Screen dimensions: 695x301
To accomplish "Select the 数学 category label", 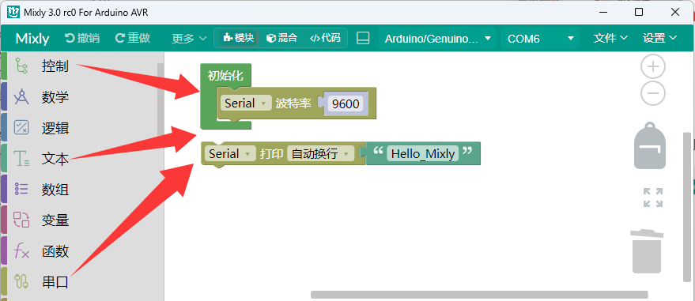I will [x=55, y=97].
